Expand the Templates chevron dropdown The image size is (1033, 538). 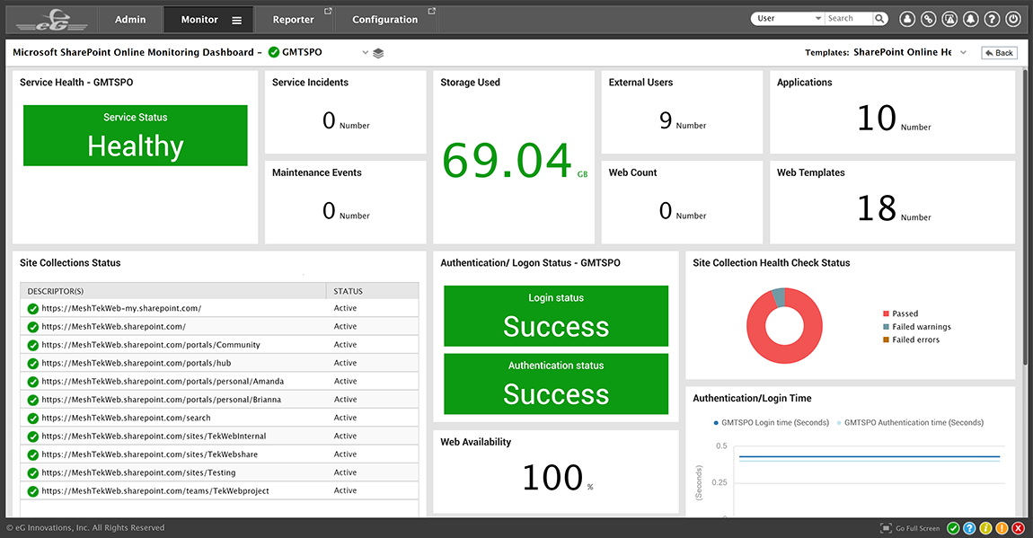[x=963, y=53]
